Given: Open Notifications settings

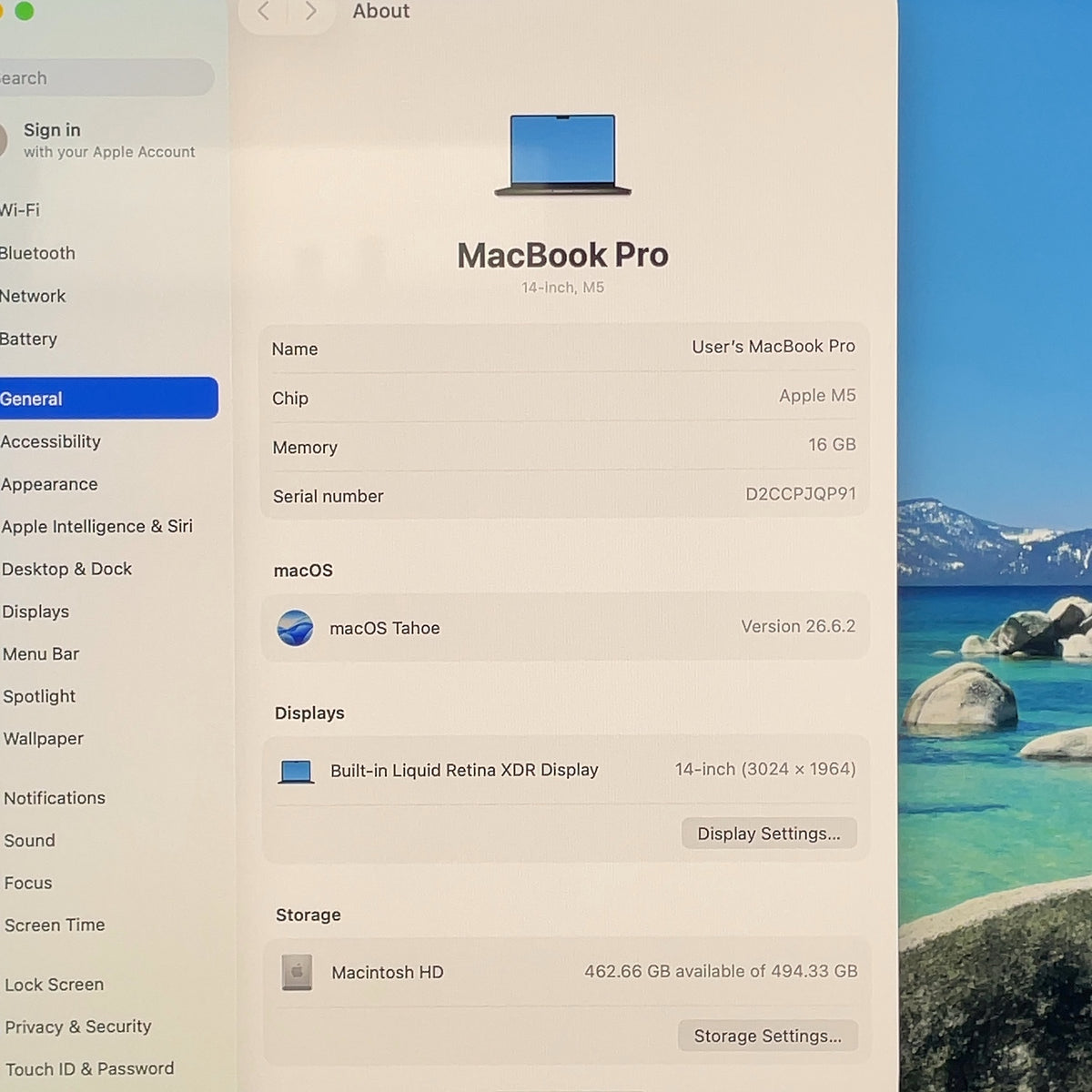Looking at the screenshot, I should click(55, 798).
